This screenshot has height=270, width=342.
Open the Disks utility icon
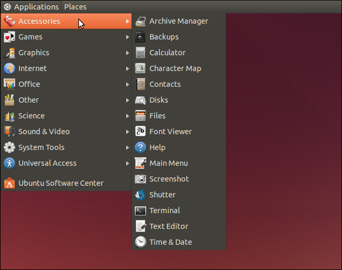[140, 100]
